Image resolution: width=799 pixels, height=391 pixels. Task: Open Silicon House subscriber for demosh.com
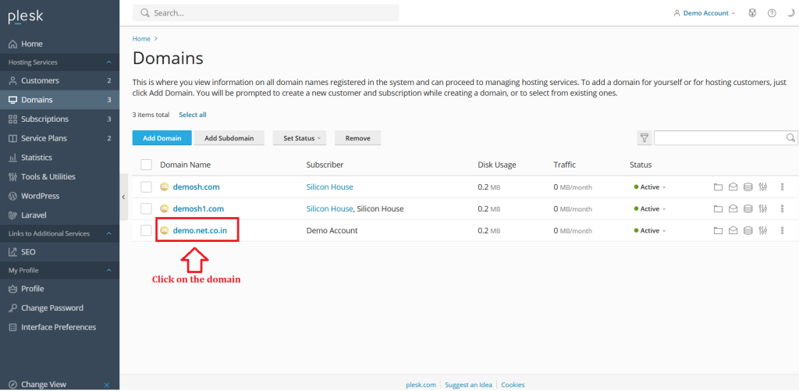pos(330,187)
